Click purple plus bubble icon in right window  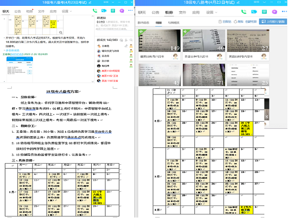pos(275,12)
